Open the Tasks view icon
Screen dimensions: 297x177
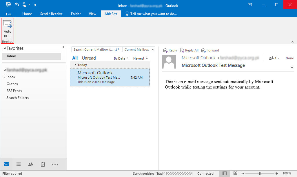coord(43,164)
